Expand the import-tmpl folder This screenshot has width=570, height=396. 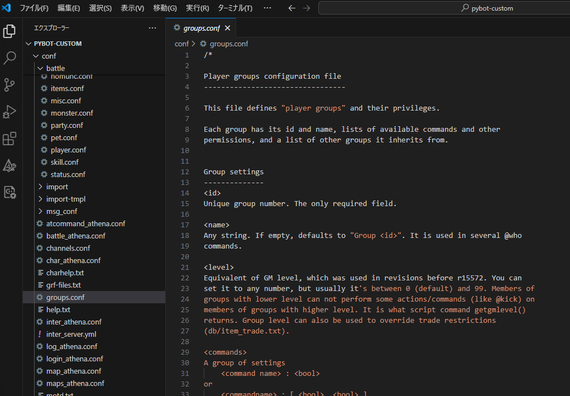pyautogui.click(x=66, y=199)
